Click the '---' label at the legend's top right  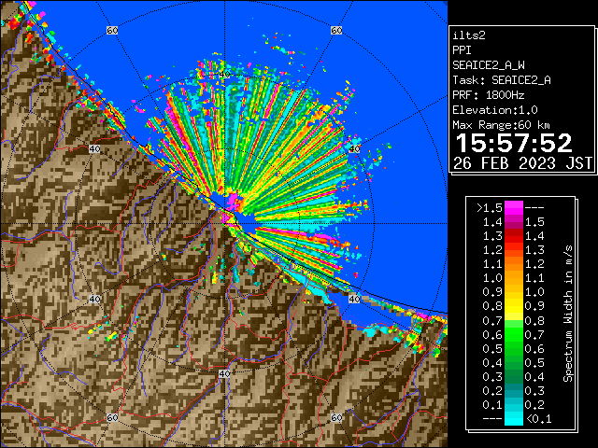click(x=534, y=208)
